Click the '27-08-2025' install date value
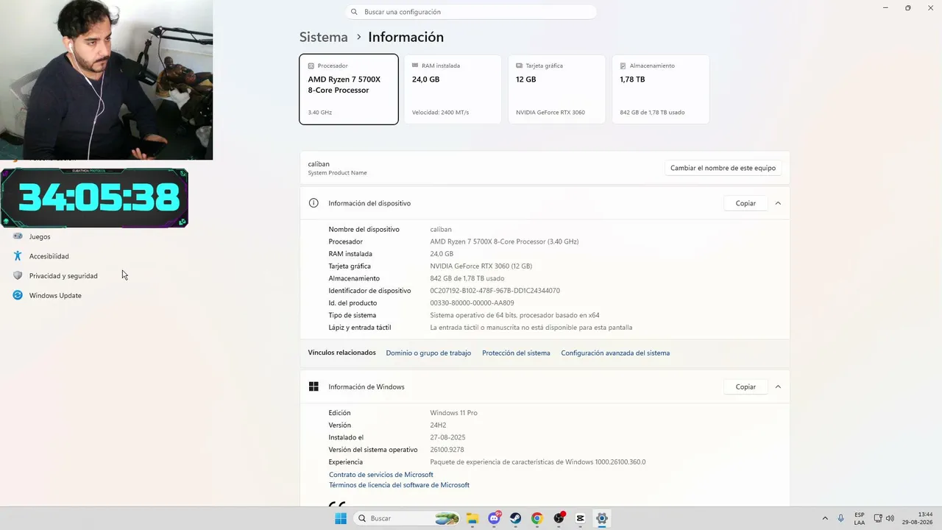 pyautogui.click(x=447, y=438)
